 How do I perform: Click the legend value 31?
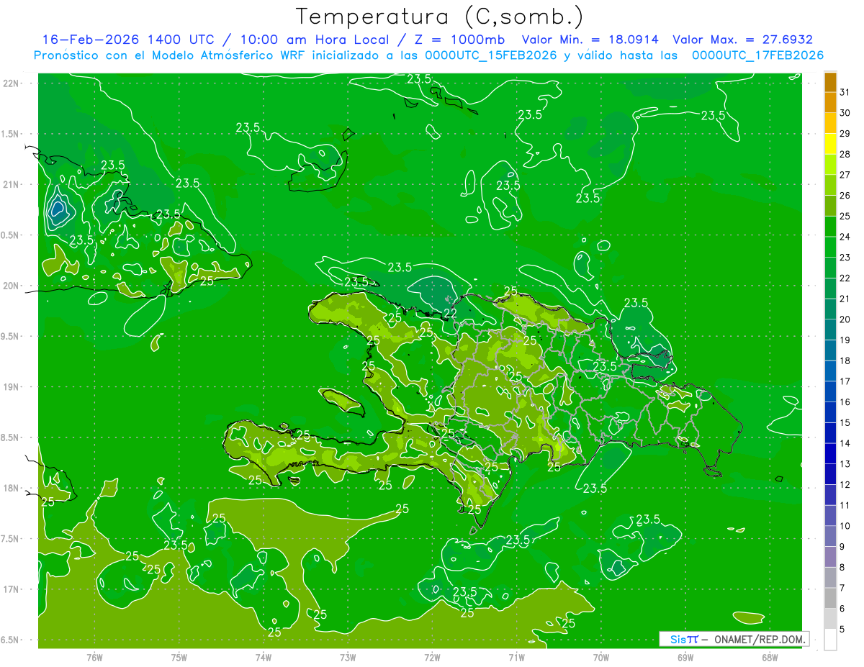(x=845, y=92)
